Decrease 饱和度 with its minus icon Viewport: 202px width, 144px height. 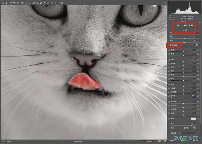(169, 96)
